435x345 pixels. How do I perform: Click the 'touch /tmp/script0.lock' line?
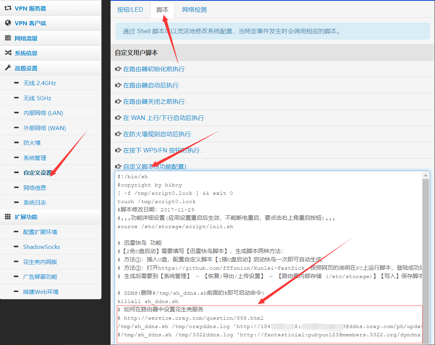156,202
